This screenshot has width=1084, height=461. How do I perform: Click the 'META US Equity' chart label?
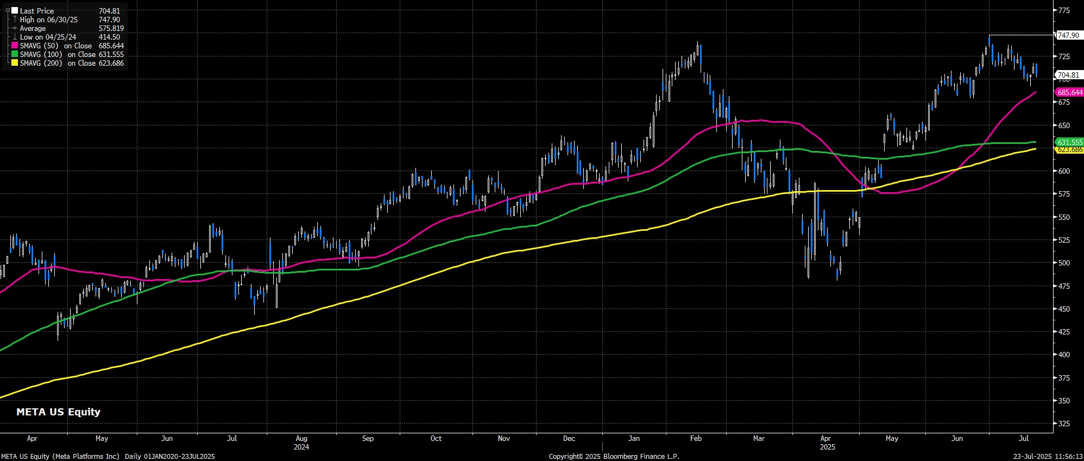pos(58,412)
